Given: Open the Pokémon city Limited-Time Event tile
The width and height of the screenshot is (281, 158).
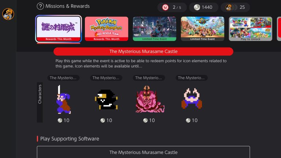Looking at the screenshot, I should click(154, 29).
